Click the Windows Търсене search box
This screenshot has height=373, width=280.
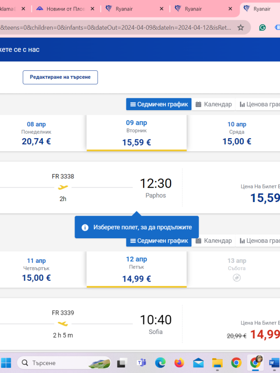[64, 363]
